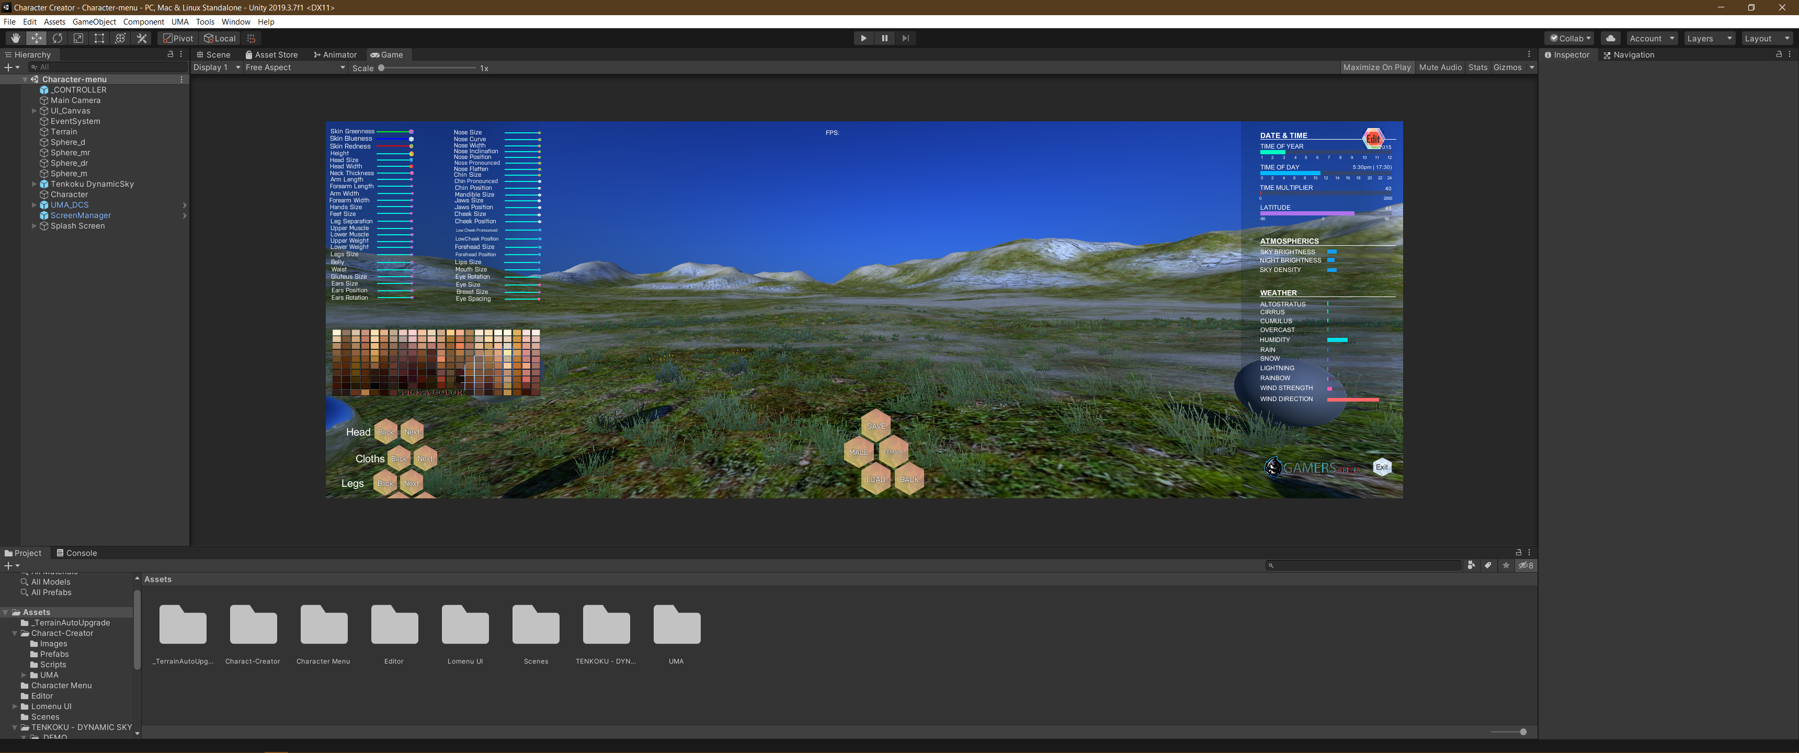Toggle Mute Audio in Game view

1440,68
